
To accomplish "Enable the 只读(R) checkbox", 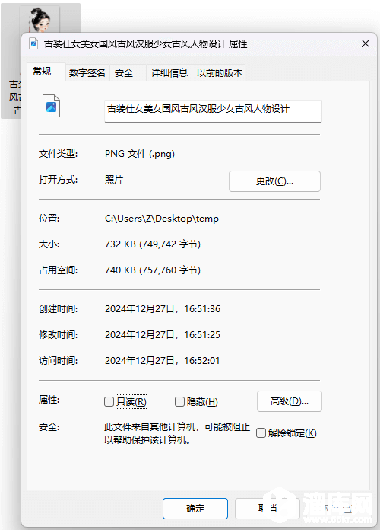I will (109, 401).
